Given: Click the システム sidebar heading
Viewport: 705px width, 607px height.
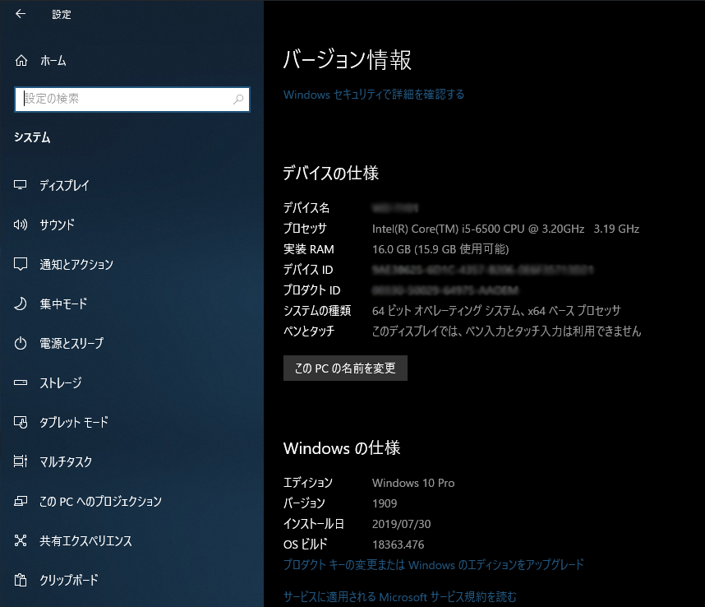Looking at the screenshot, I should pos(32,137).
